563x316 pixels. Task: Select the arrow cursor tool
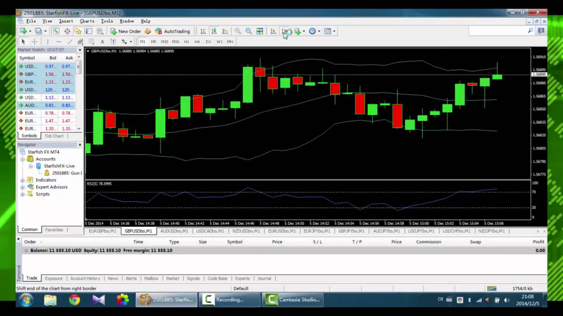(23, 41)
